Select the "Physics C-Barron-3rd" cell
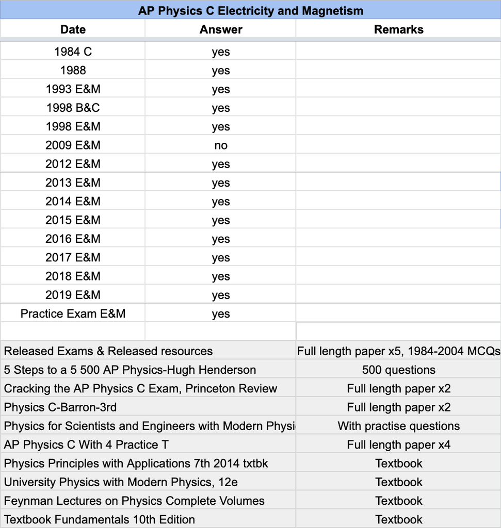501x528 pixels. pos(60,407)
